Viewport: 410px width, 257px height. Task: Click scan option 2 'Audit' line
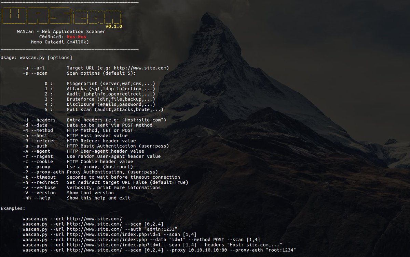coord(100,94)
